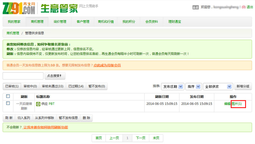Open the 图片(1) link for PBT
This screenshot has height=144, width=255.
[237, 104]
